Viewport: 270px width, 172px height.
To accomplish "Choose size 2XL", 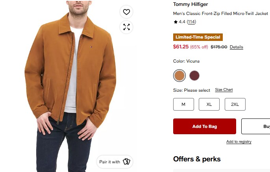I will pos(235,104).
